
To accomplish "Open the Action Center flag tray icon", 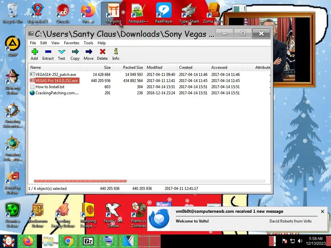I will click(284, 241).
